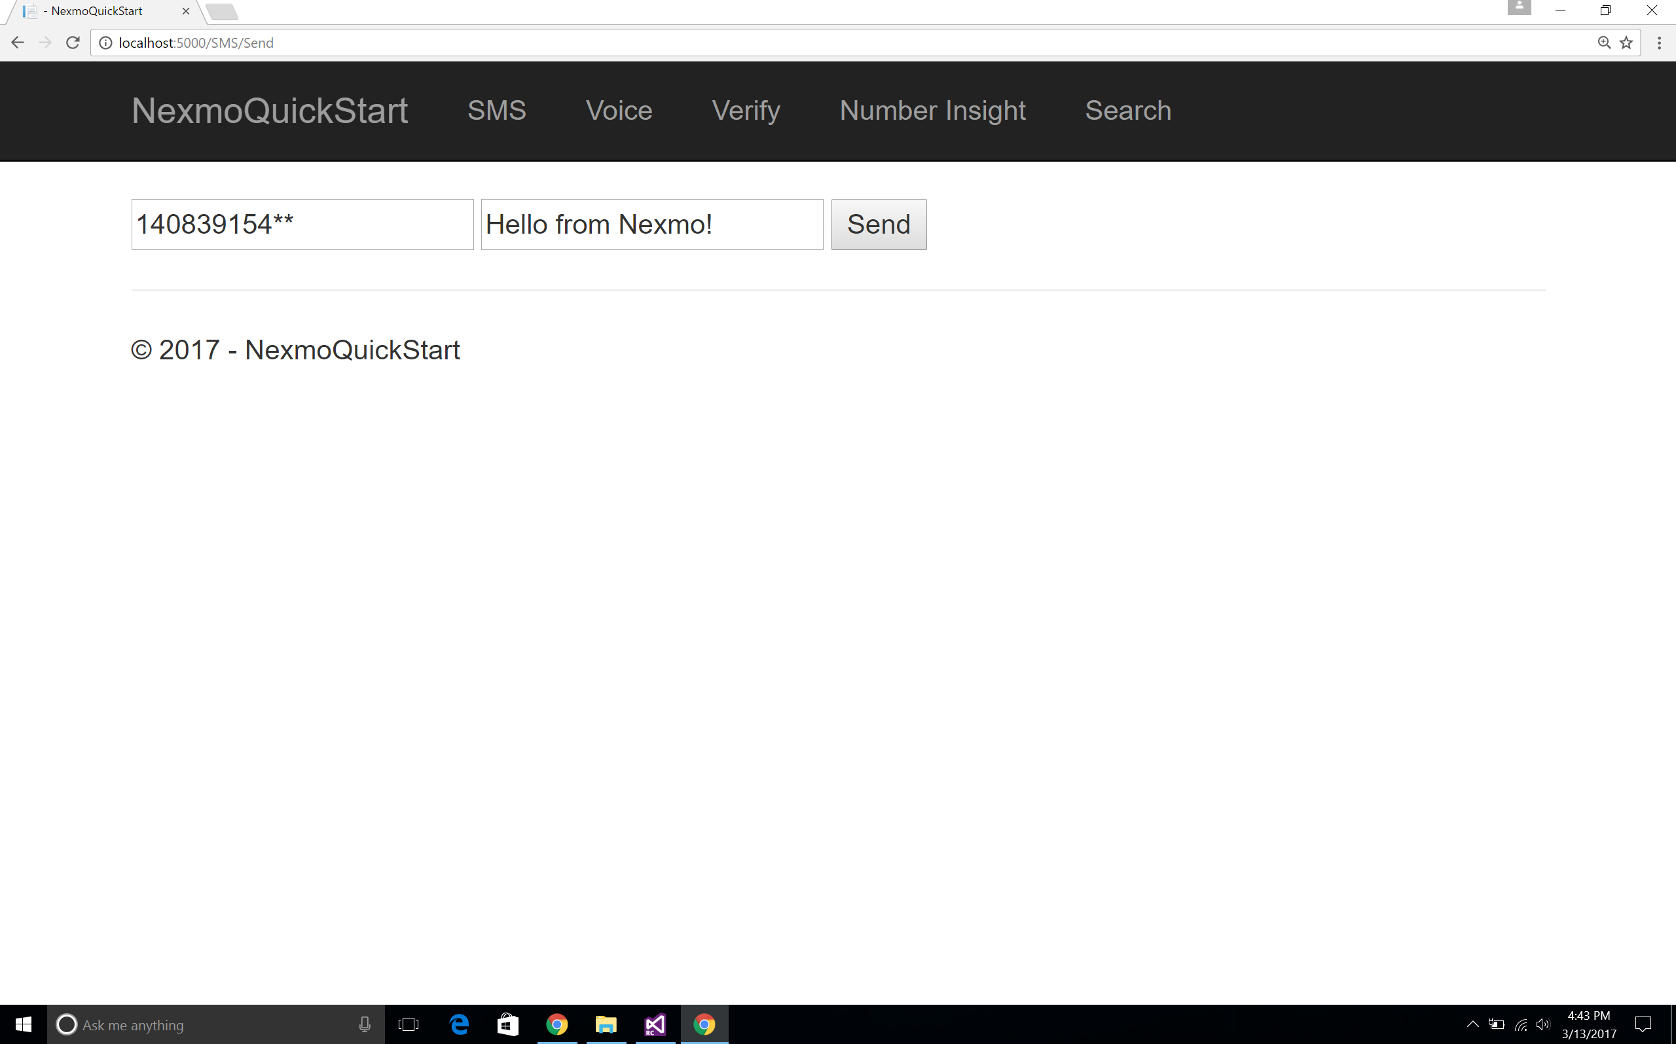
Task: Reload the current page
Action: tap(73, 43)
